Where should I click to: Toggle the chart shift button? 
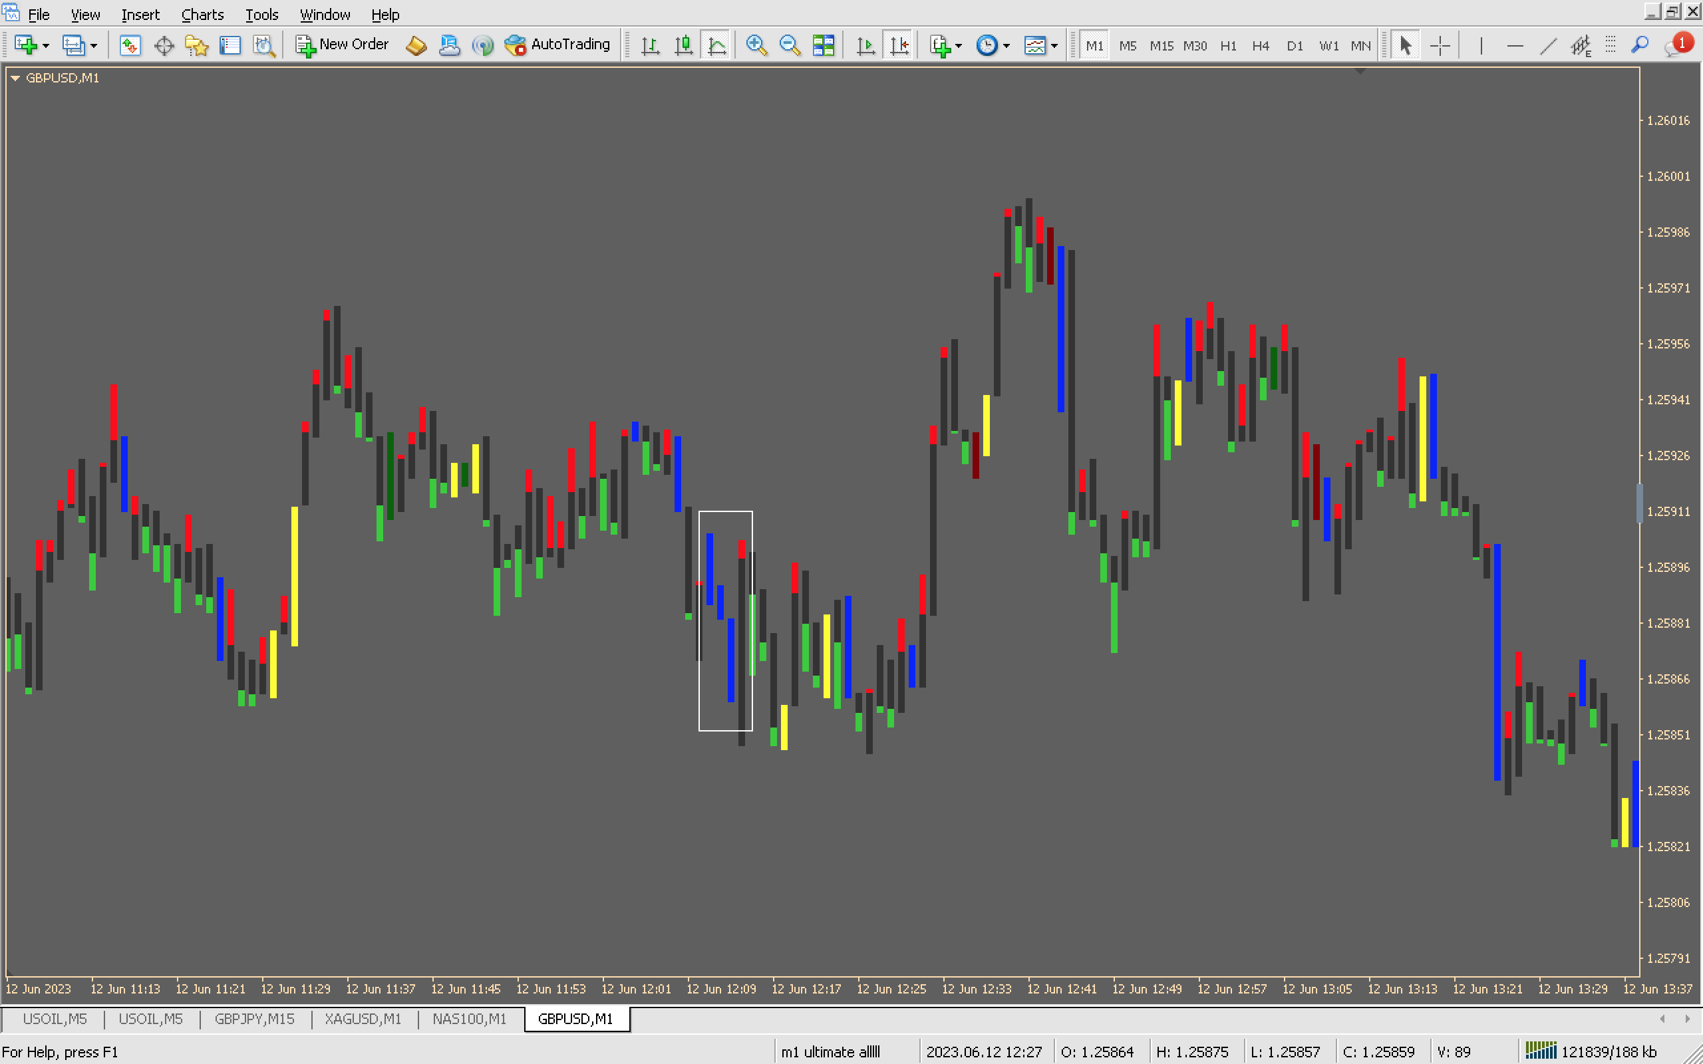899,46
